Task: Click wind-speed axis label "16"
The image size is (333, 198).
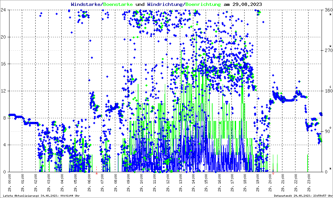Action: pos(3,64)
